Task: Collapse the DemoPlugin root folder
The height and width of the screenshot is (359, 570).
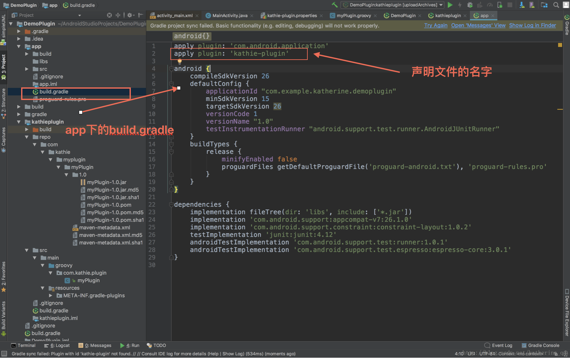Action: pyautogui.click(x=11, y=24)
